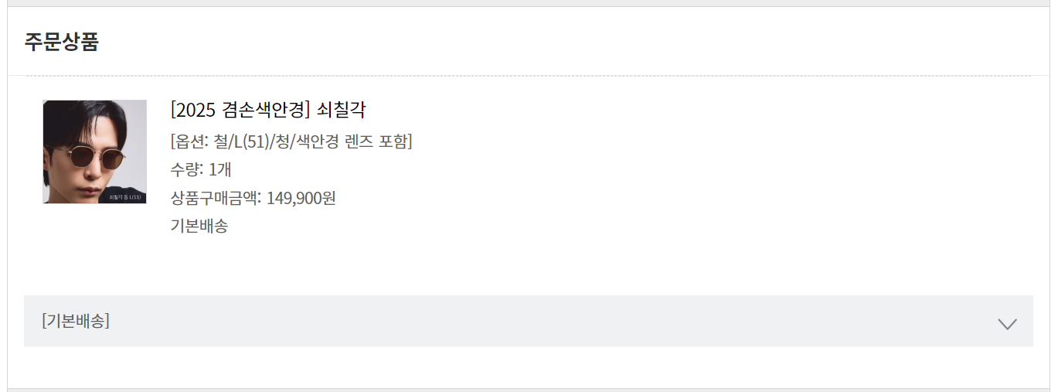Open the [2025 겸손색안경] 쇠칠각 product title

(x=267, y=111)
